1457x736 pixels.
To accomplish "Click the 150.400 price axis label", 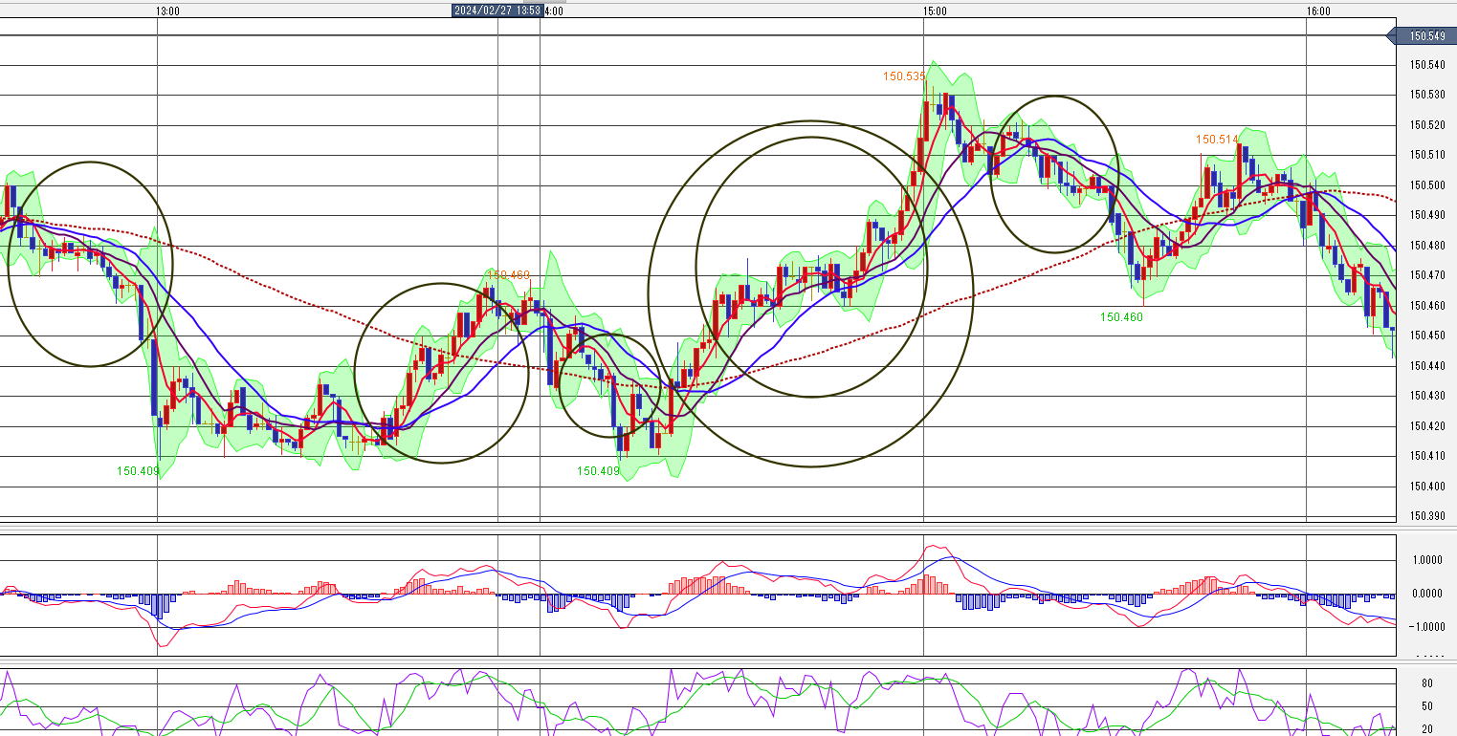I will click(1426, 487).
